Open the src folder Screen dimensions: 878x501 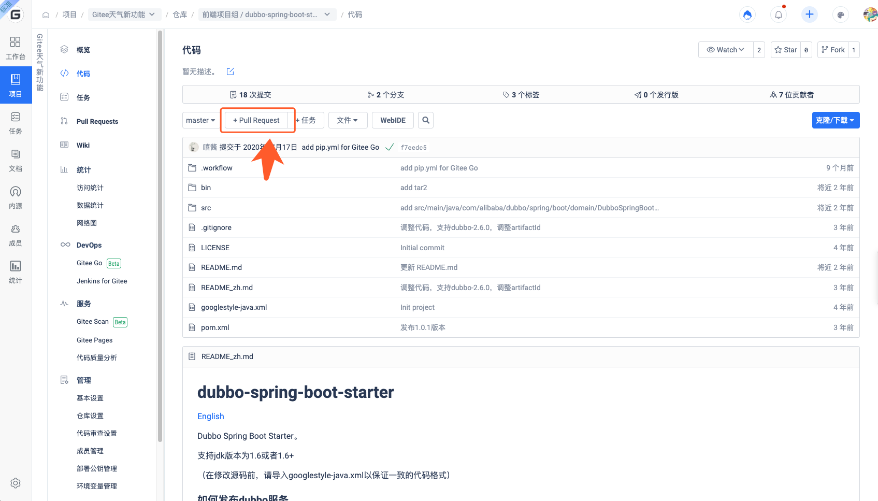click(x=206, y=208)
